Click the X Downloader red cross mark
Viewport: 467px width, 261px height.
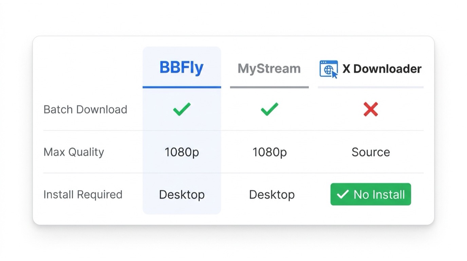pos(371,109)
